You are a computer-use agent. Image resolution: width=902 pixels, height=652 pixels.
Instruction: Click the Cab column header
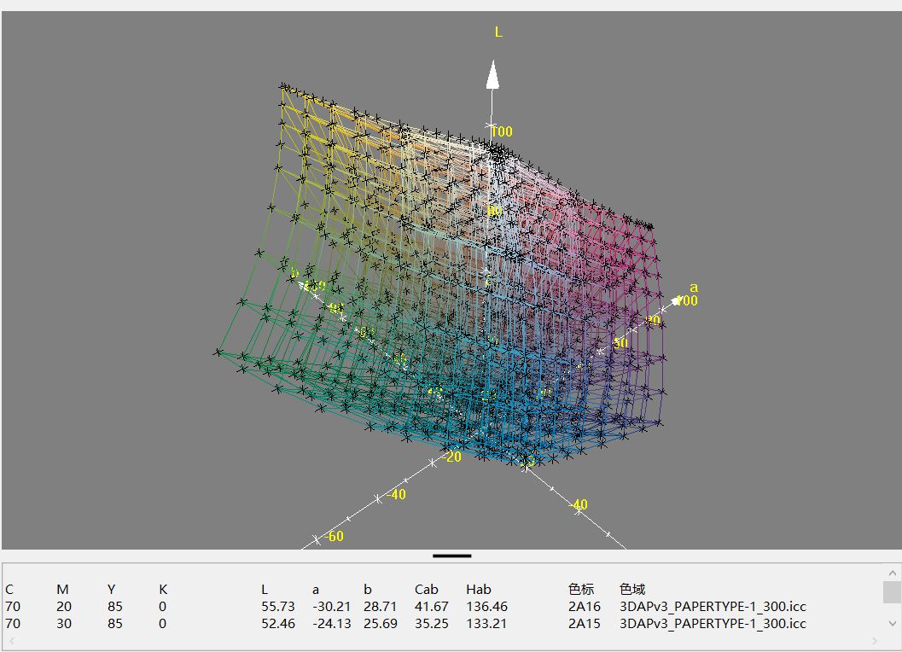coord(427,589)
